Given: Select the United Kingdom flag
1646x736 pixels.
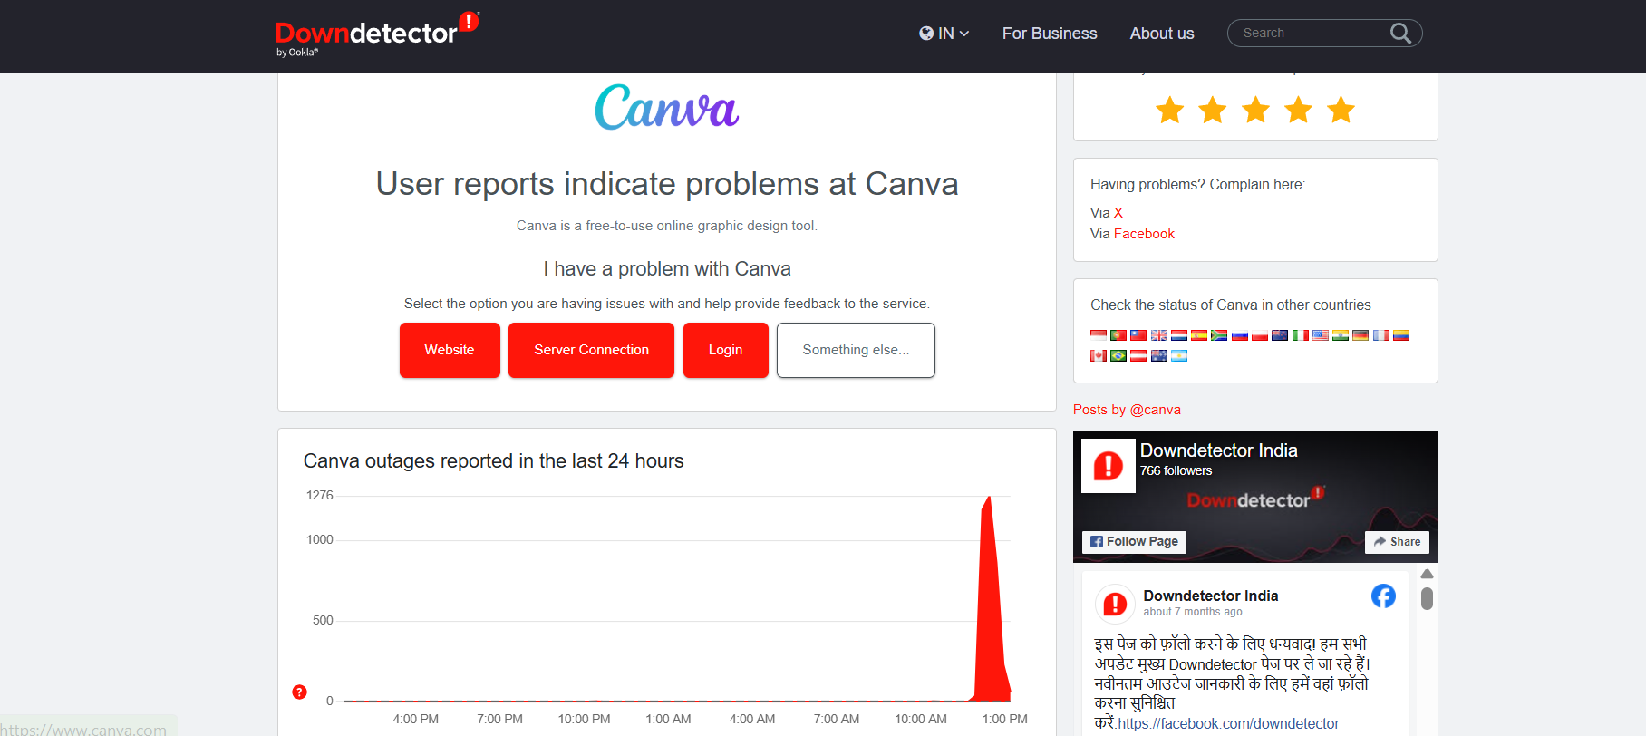Looking at the screenshot, I should click(x=1159, y=335).
